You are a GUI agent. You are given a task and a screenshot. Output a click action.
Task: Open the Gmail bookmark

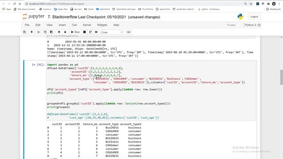click(89, 9)
